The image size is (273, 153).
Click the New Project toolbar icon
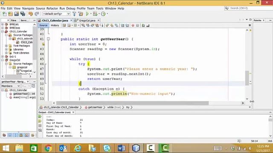point(10,14)
